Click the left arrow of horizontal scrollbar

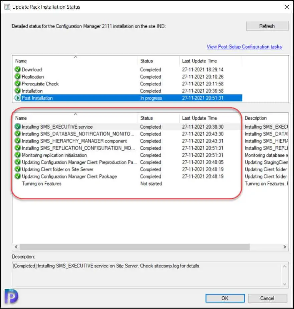coord(16,247)
